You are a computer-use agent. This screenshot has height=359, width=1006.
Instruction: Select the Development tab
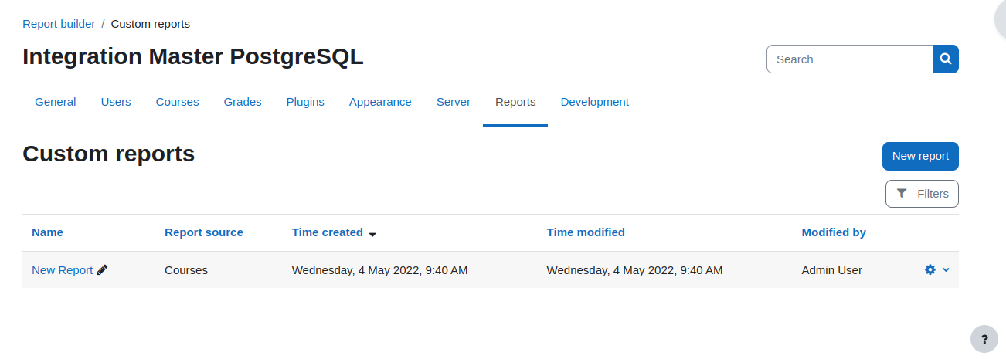595,102
